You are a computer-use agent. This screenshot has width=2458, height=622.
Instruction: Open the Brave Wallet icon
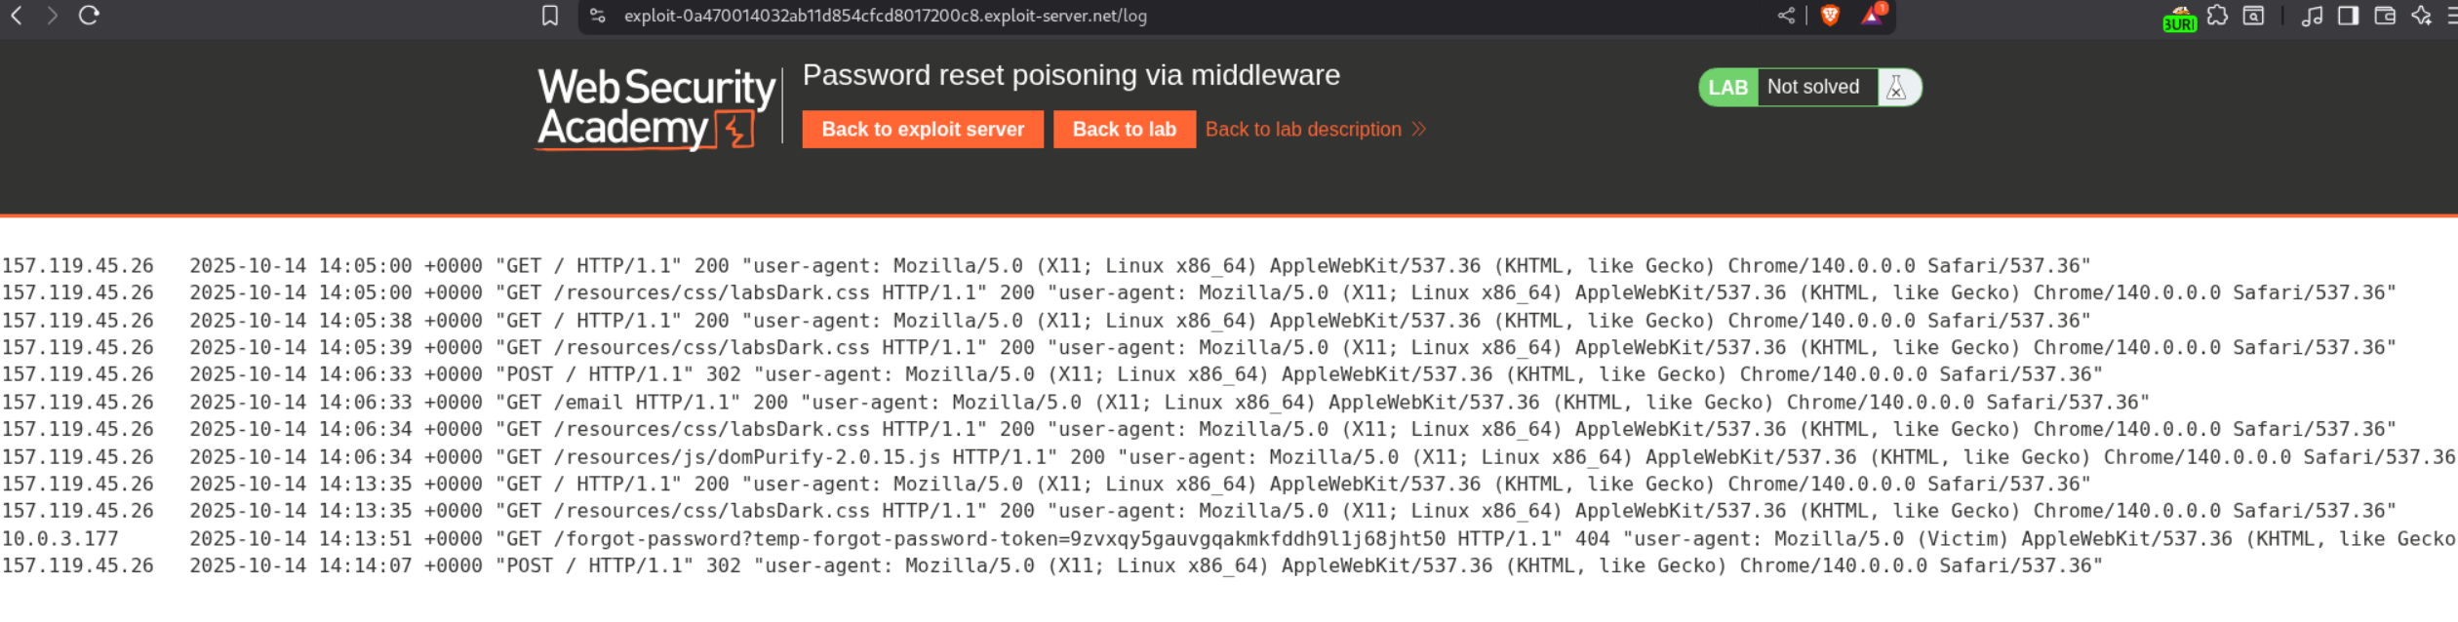point(2385,16)
